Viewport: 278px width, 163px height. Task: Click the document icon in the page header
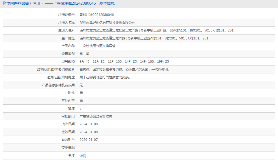pyautogui.click(x=4, y=3)
